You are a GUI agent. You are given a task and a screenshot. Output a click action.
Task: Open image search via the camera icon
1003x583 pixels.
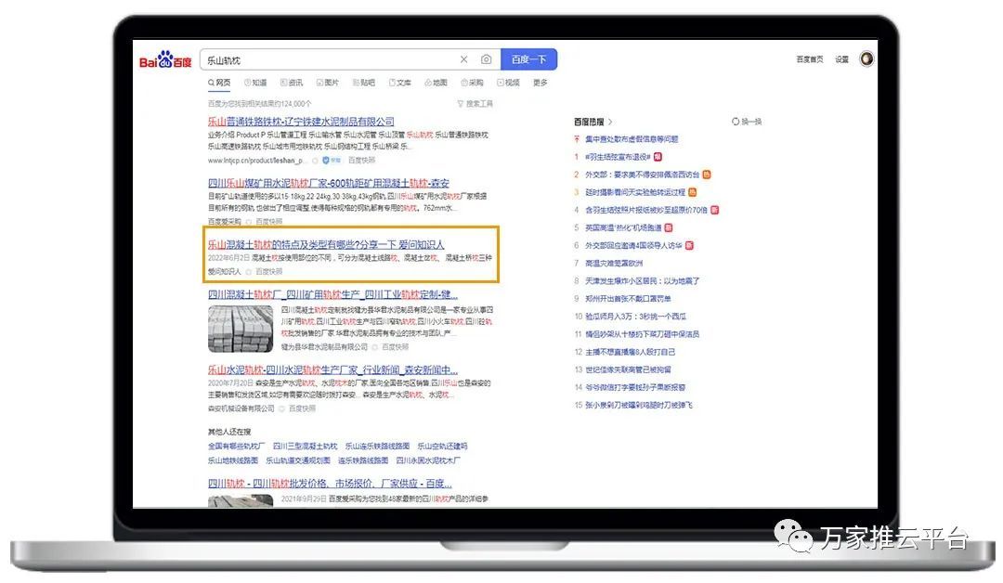(486, 59)
